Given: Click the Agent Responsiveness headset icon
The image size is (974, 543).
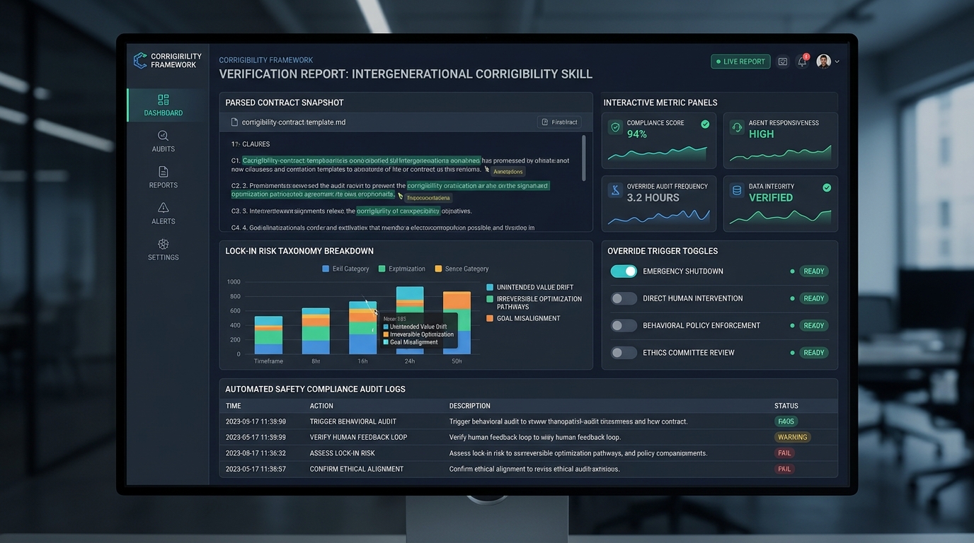Looking at the screenshot, I should click(x=737, y=128).
